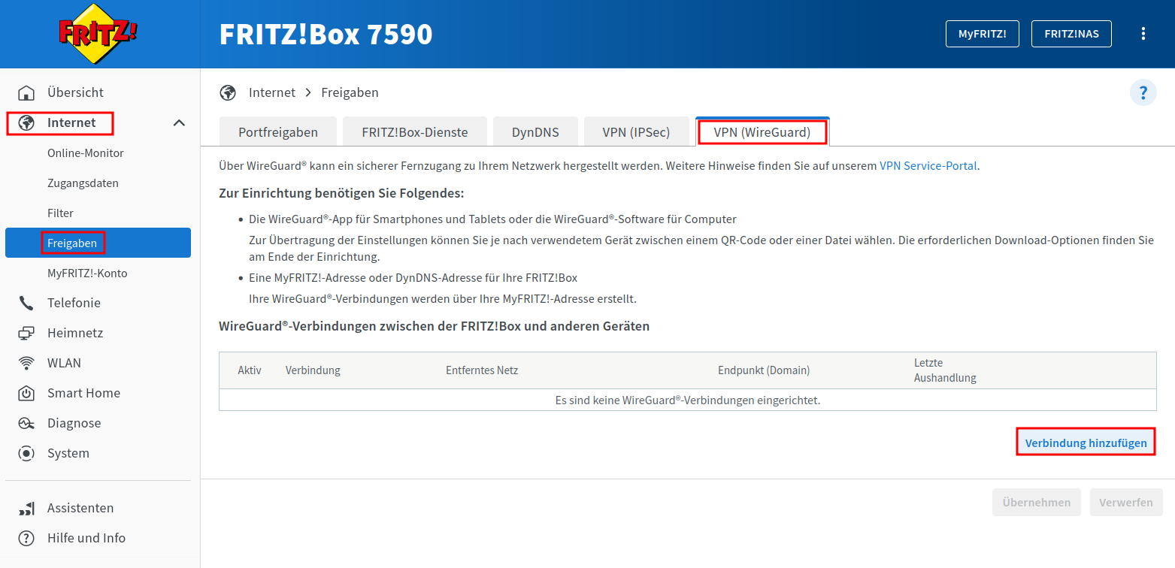Open Heimnetz via its network icon
Viewport: 1175px width, 568px height.
pyautogui.click(x=26, y=333)
